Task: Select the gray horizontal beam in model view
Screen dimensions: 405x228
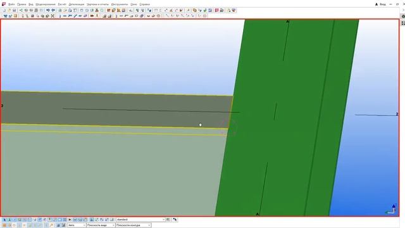Action: 116,110
